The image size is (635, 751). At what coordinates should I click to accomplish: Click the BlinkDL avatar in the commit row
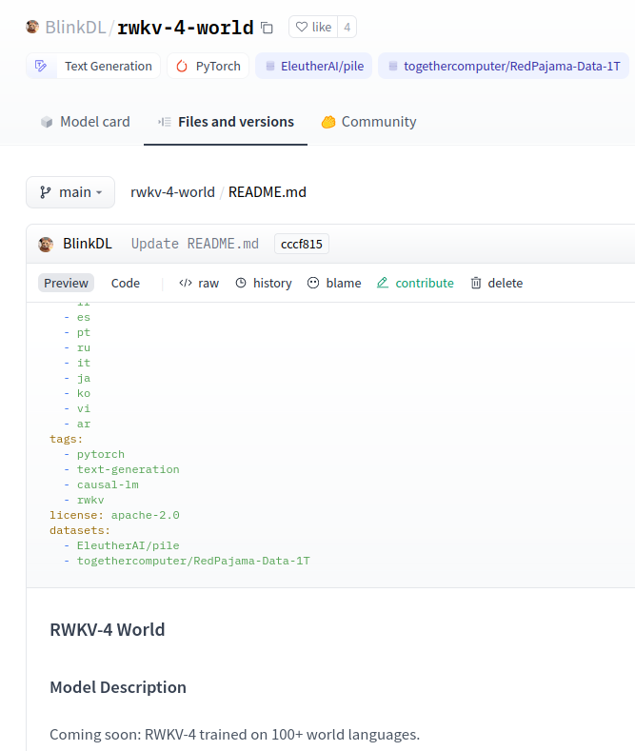[46, 245]
